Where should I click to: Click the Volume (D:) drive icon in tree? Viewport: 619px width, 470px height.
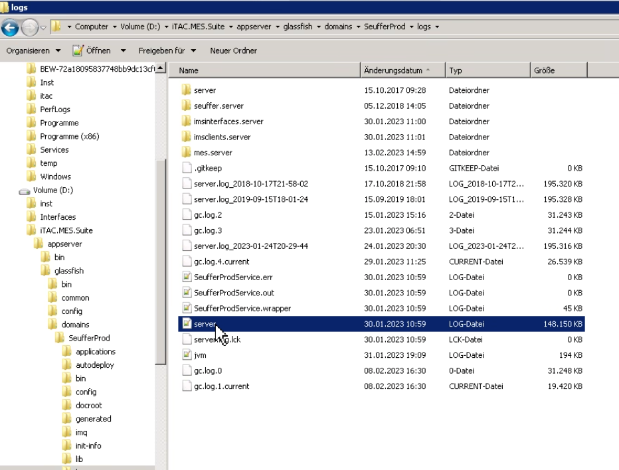click(25, 191)
